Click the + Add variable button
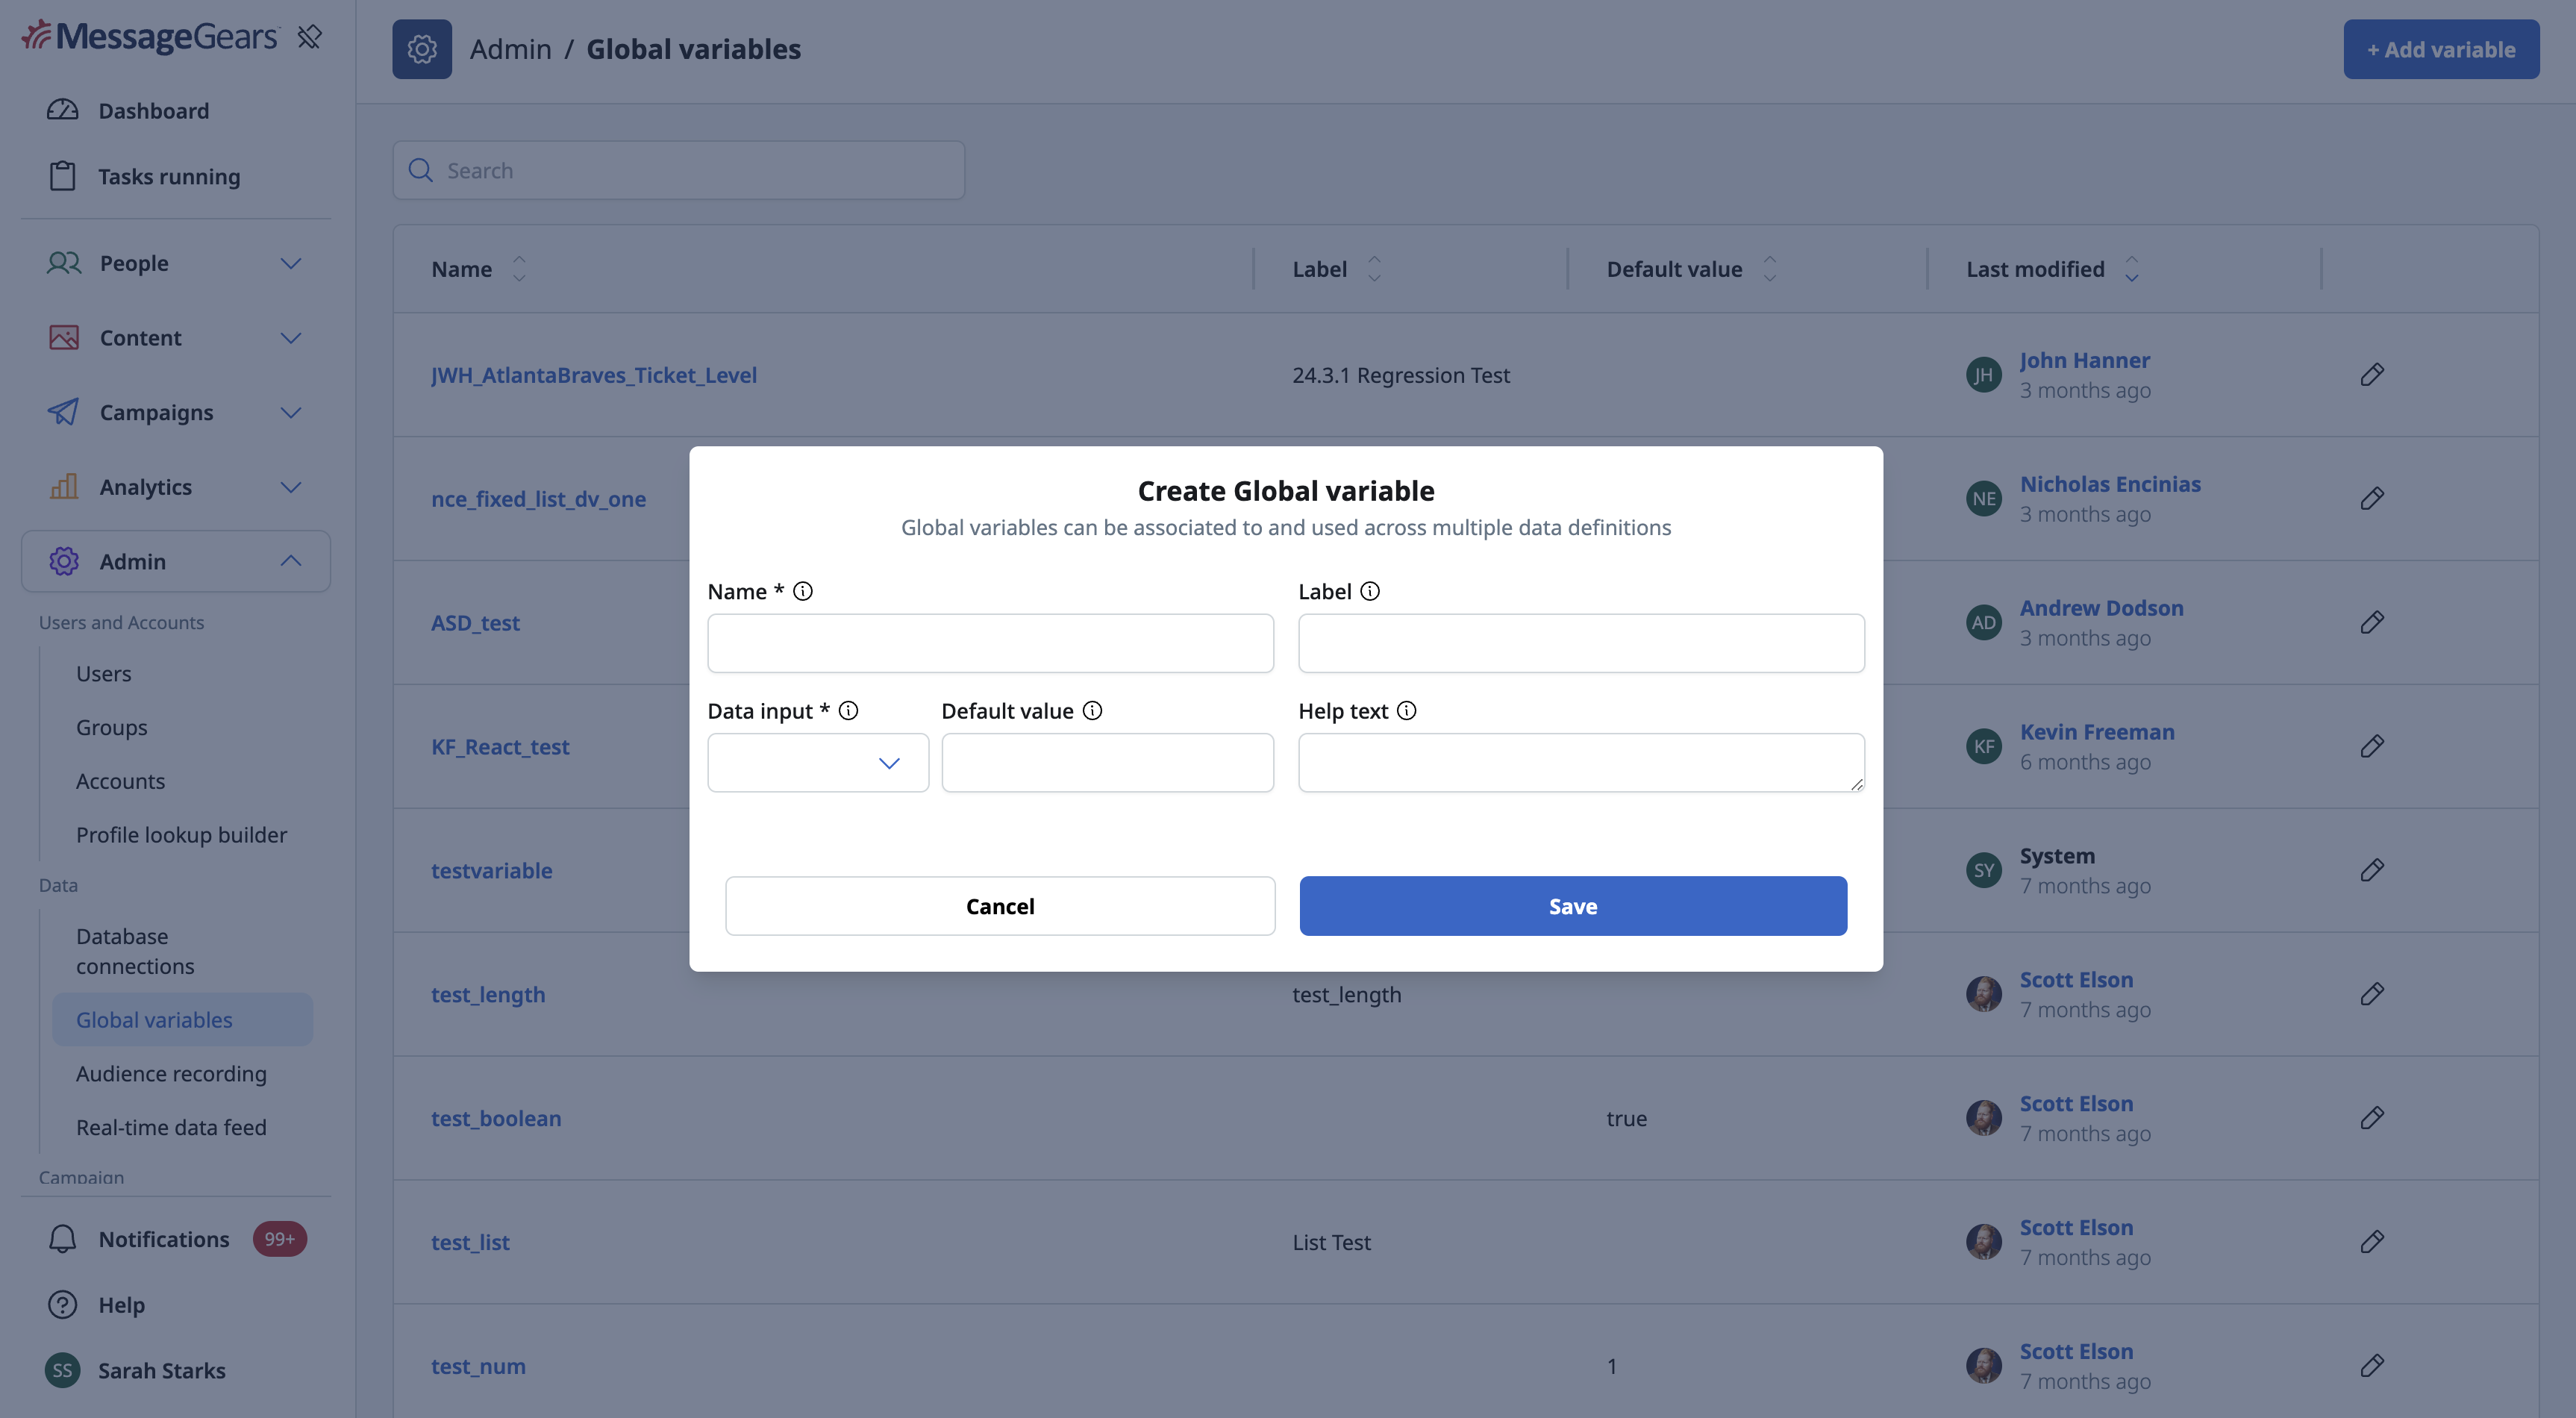2576x1418 pixels. (2441, 49)
